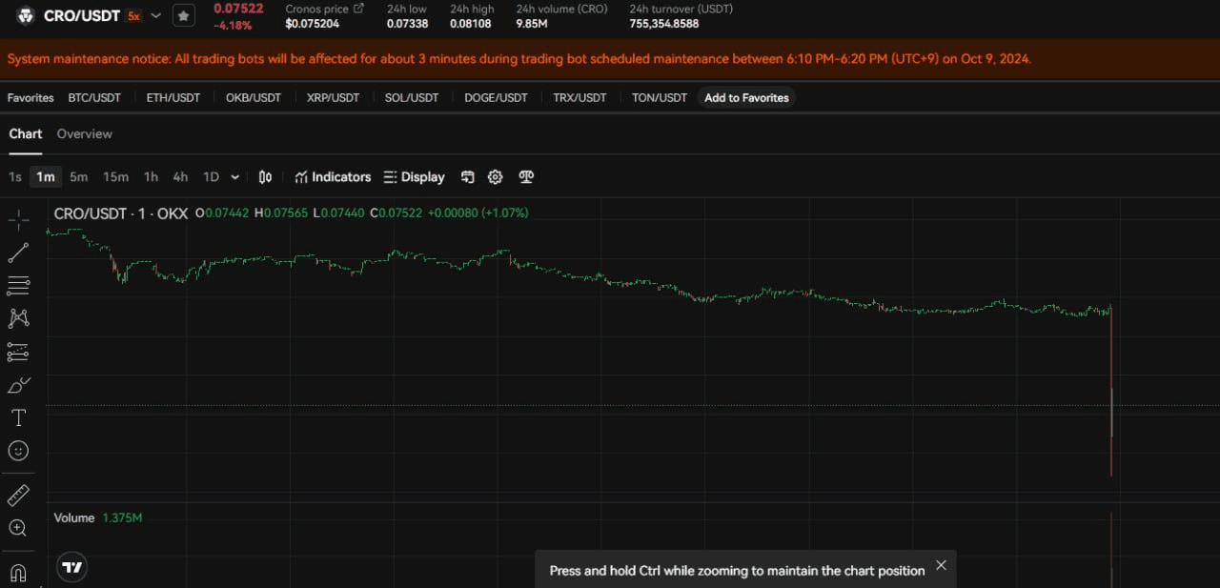
Task: Select the Text annotation tool
Action: tap(18, 417)
